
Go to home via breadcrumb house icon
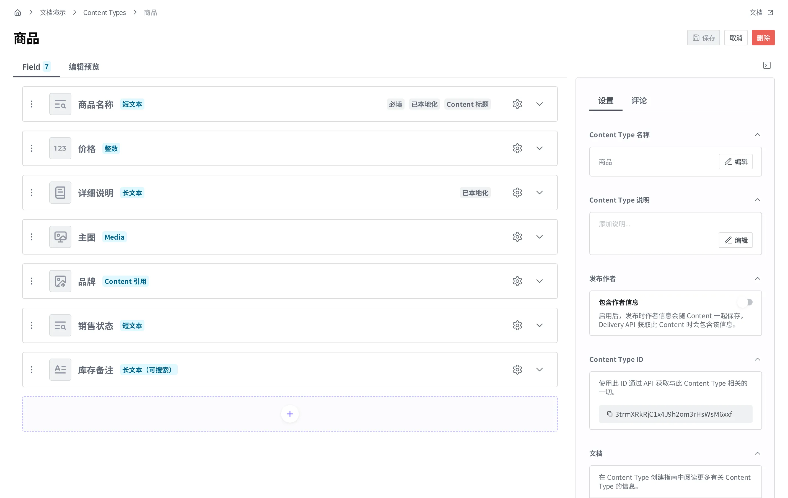(x=18, y=12)
